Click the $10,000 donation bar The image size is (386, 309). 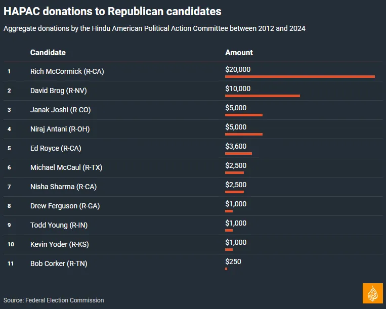pyautogui.click(x=263, y=96)
